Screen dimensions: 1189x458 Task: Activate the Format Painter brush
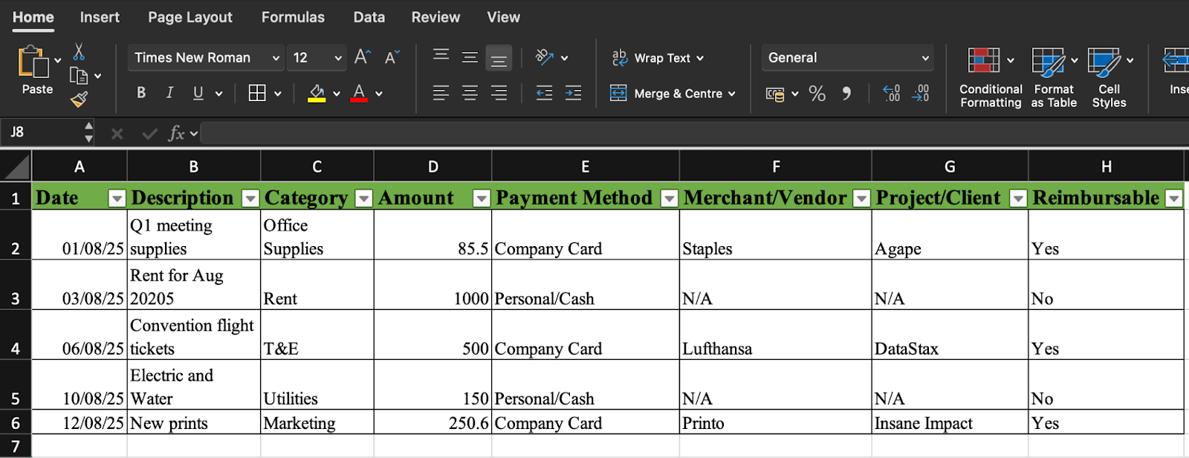79,99
